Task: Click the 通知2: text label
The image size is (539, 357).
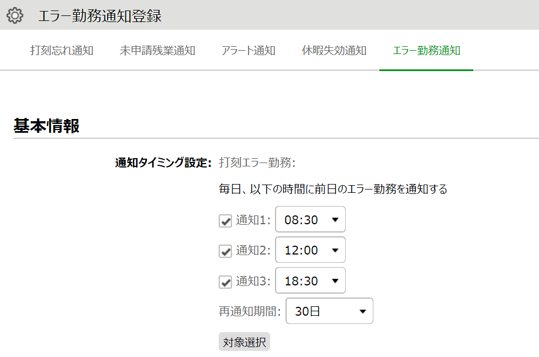Action: tap(253, 251)
